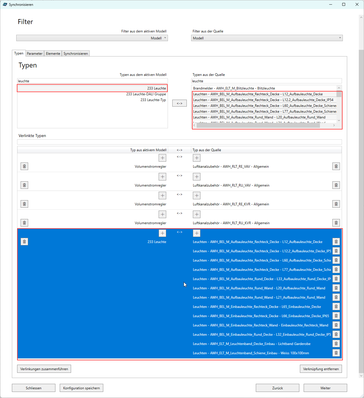Viewport: 364px width, 398px height.
Task: Click trash icon beside Lichtband Garderobe entry
Action: 336,344
